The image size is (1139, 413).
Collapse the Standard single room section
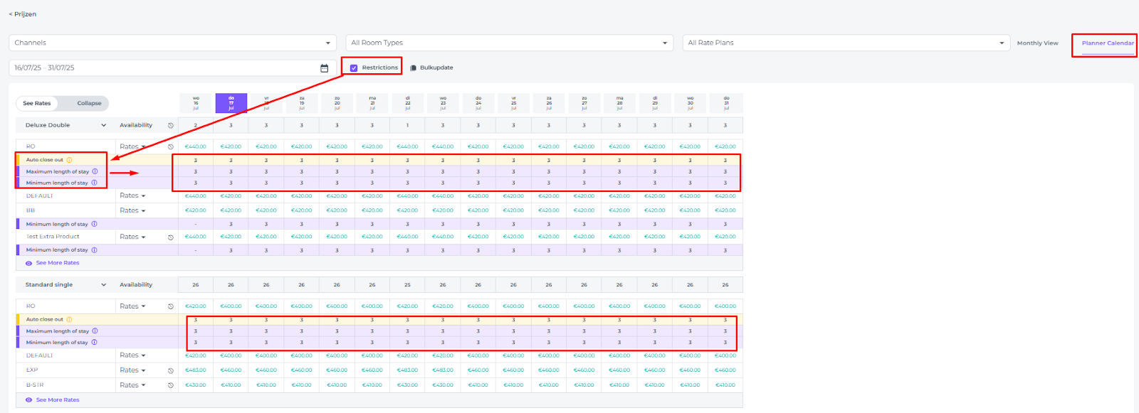point(104,285)
